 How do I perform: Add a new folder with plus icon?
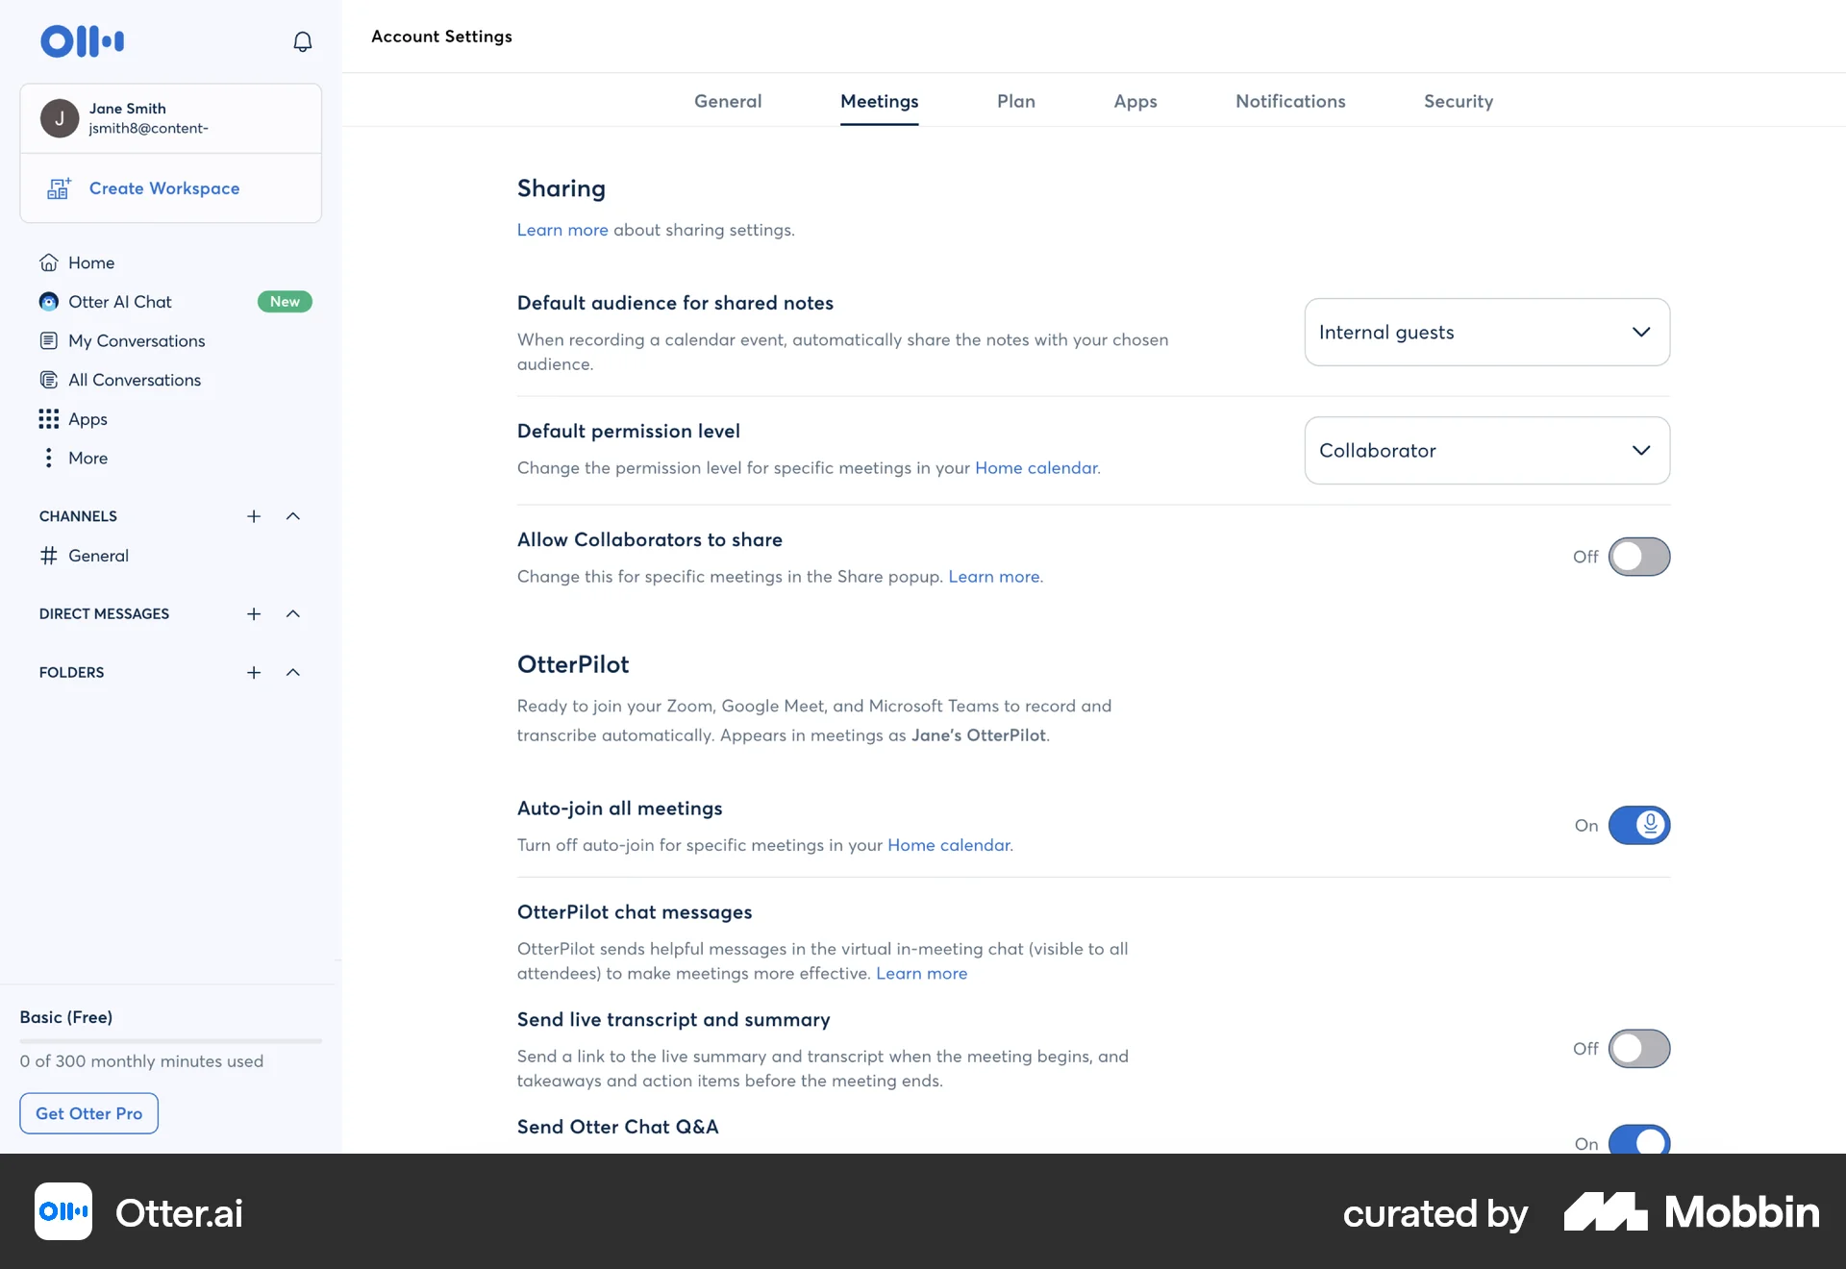tap(254, 673)
